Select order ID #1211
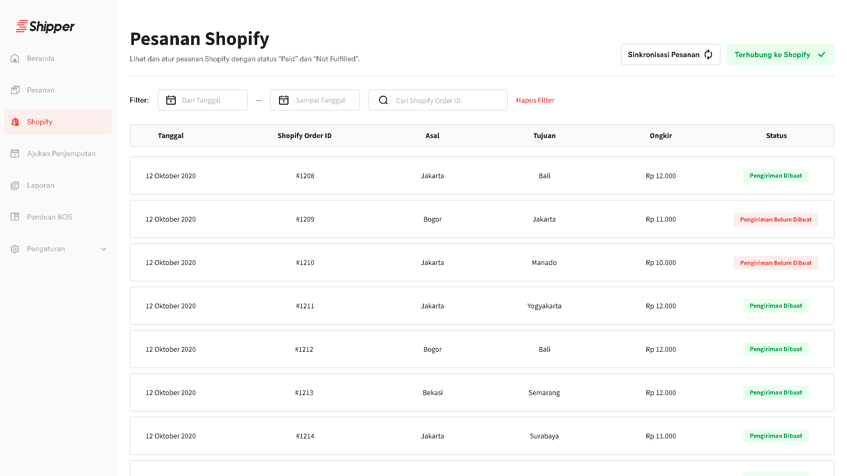Screen dimensions: 847x476 [305, 306]
